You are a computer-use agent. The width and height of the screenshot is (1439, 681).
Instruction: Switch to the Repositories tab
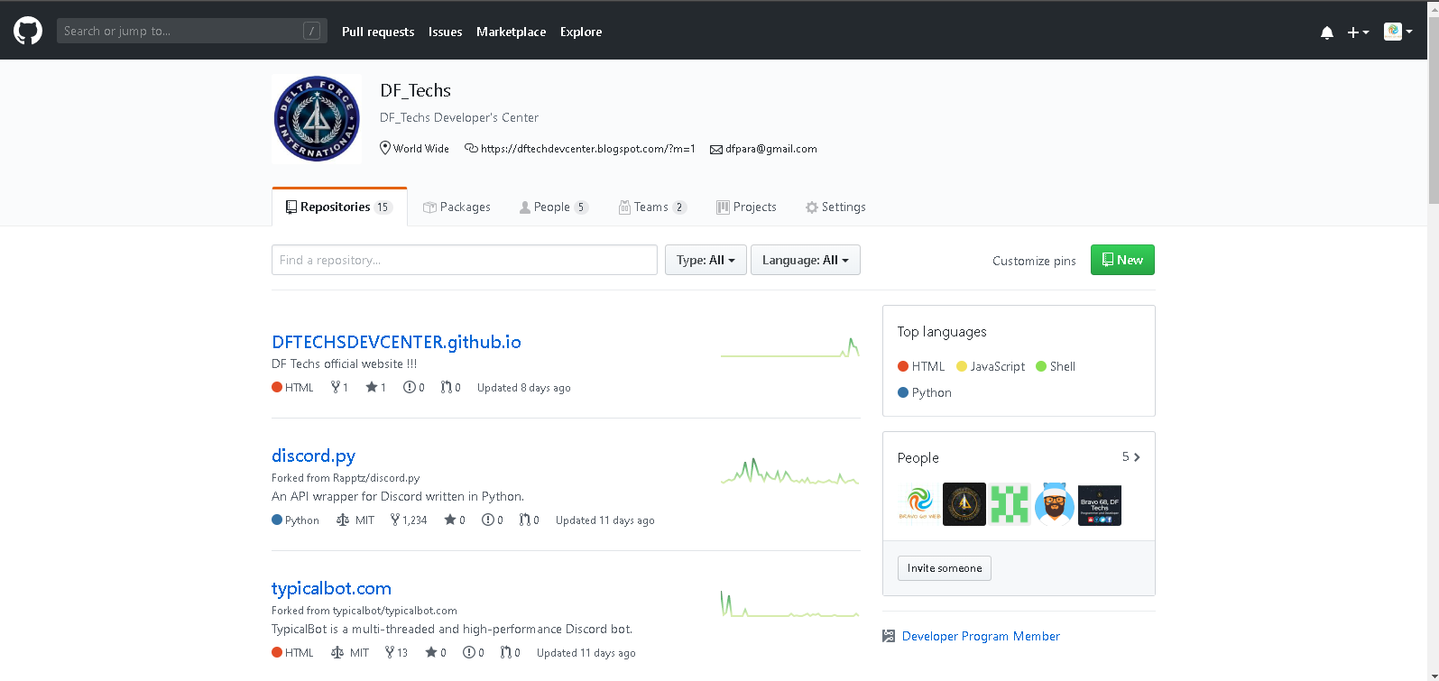[x=339, y=207]
